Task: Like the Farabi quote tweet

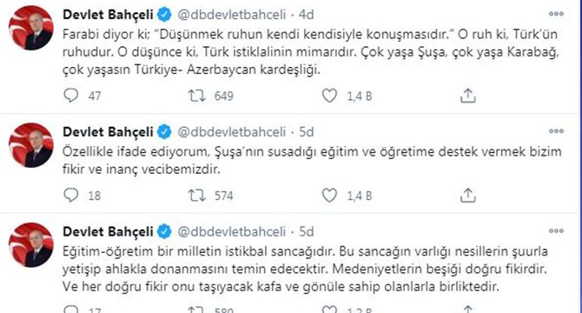Action: click(329, 96)
